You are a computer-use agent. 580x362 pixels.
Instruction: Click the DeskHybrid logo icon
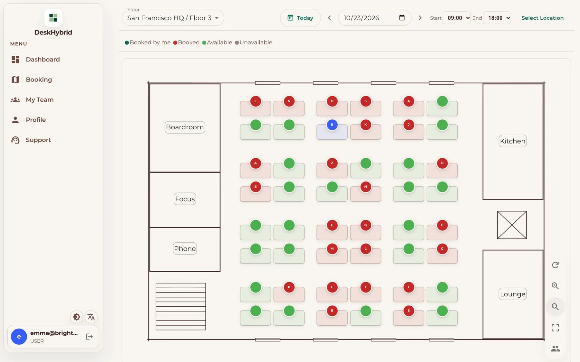[53, 18]
